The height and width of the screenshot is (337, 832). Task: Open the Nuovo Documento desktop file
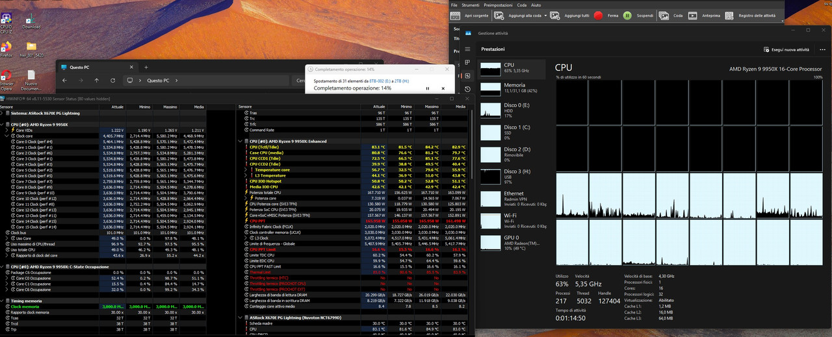(31, 79)
